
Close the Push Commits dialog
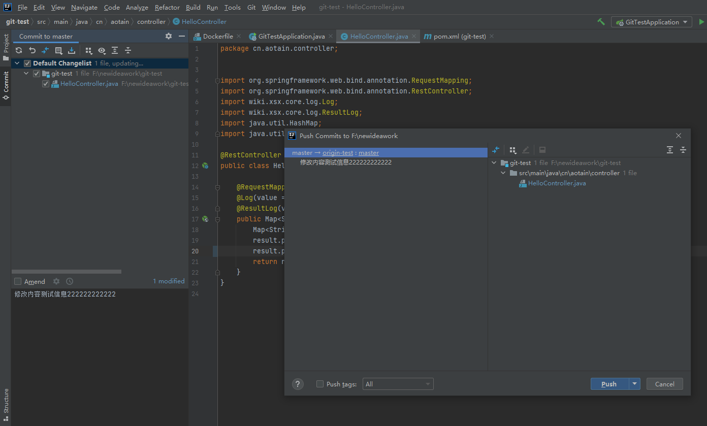pos(679,136)
